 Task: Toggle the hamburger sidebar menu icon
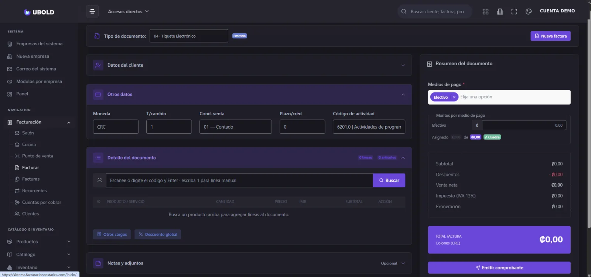coord(92,11)
